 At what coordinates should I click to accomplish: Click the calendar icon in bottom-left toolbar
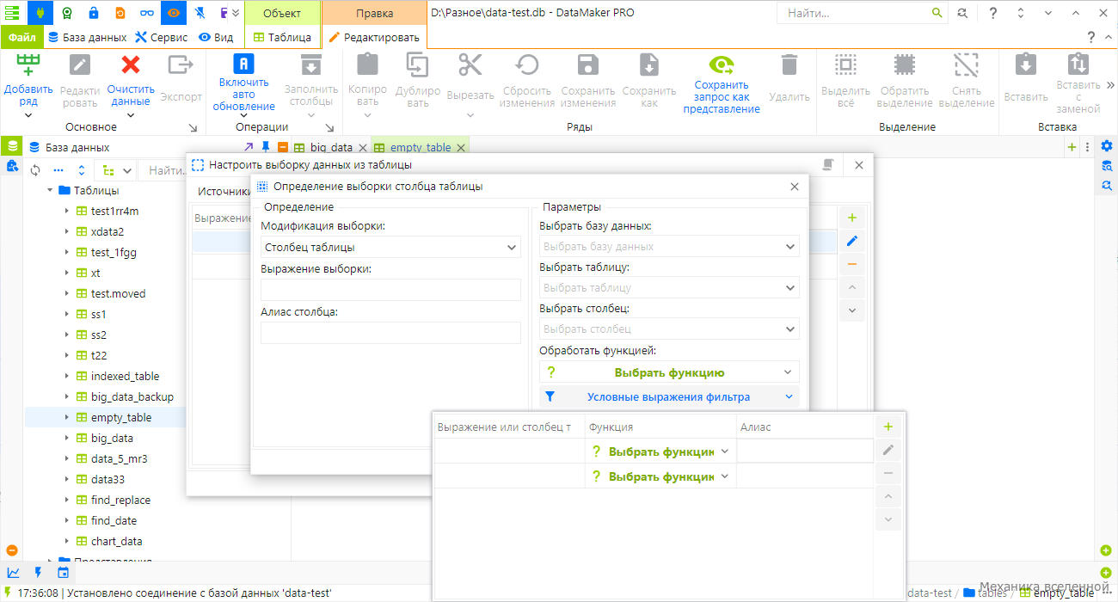63,572
